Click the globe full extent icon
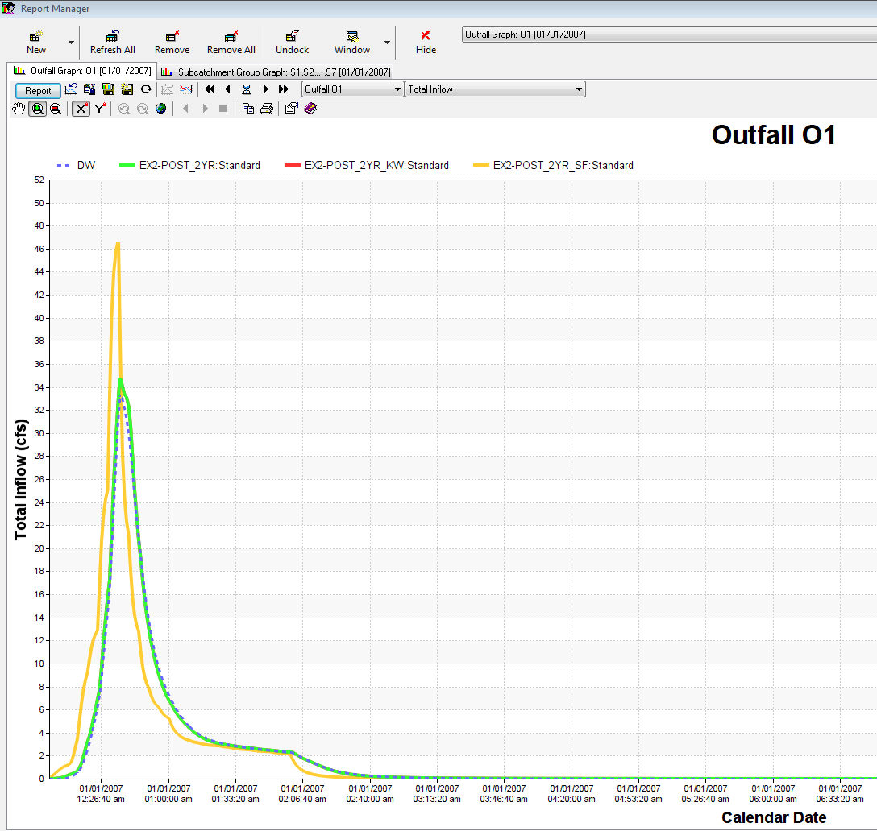Screen dimensions: 877x831 [x=161, y=109]
